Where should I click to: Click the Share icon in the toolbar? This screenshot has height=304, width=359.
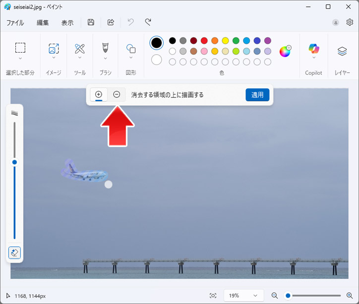click(111, 22)
